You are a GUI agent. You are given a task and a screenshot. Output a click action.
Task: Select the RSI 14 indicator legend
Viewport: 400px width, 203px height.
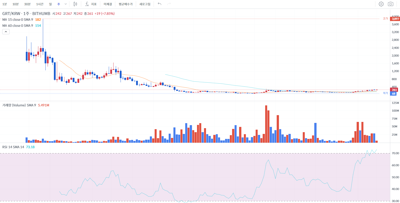coord(13,147)
